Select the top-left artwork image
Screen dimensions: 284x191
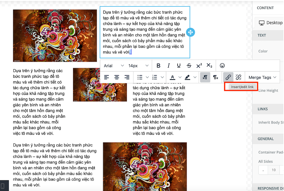(x=55, y=36)
